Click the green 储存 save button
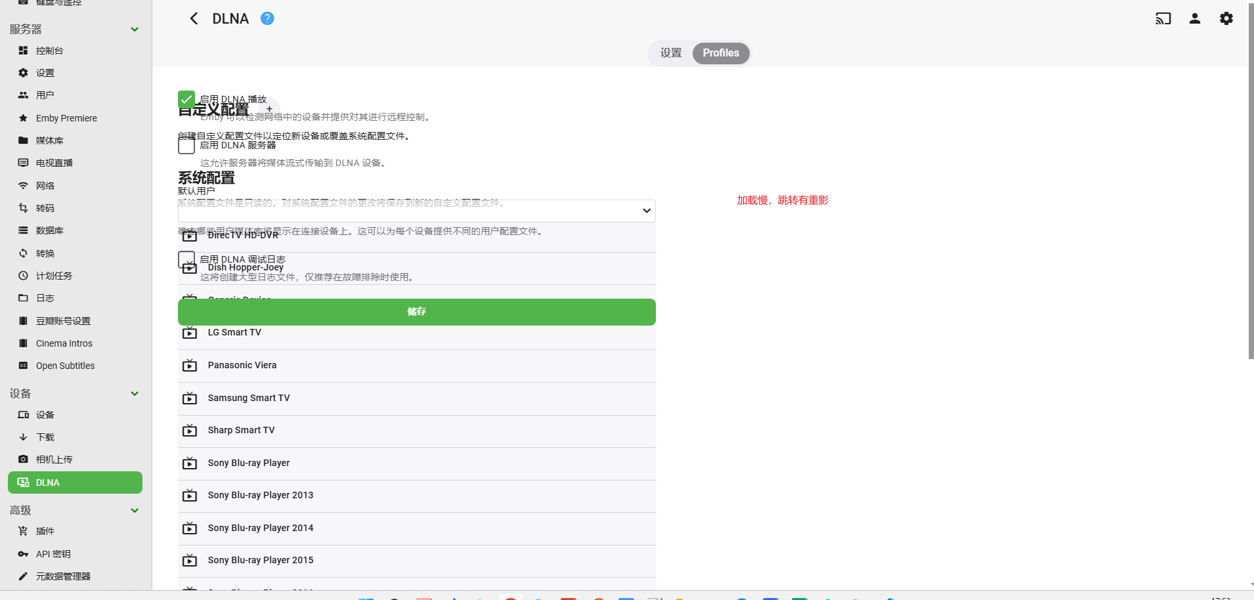The width and height of the screenshot is (1254, 600). (416, 312)
